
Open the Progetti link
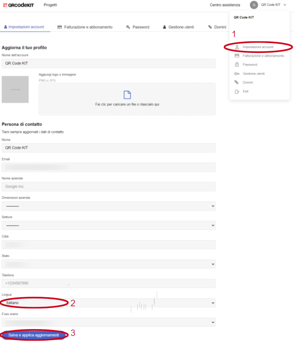tap(50, 5)
